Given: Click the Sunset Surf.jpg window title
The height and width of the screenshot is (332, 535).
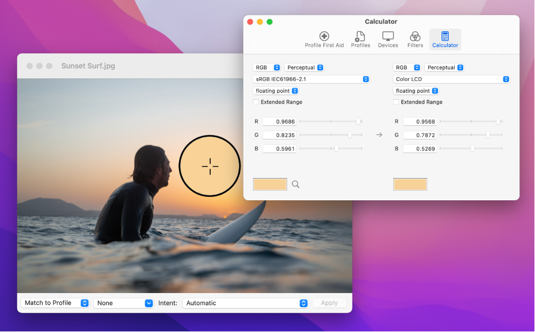Looking at the screenshot, I should coord(88,66).
